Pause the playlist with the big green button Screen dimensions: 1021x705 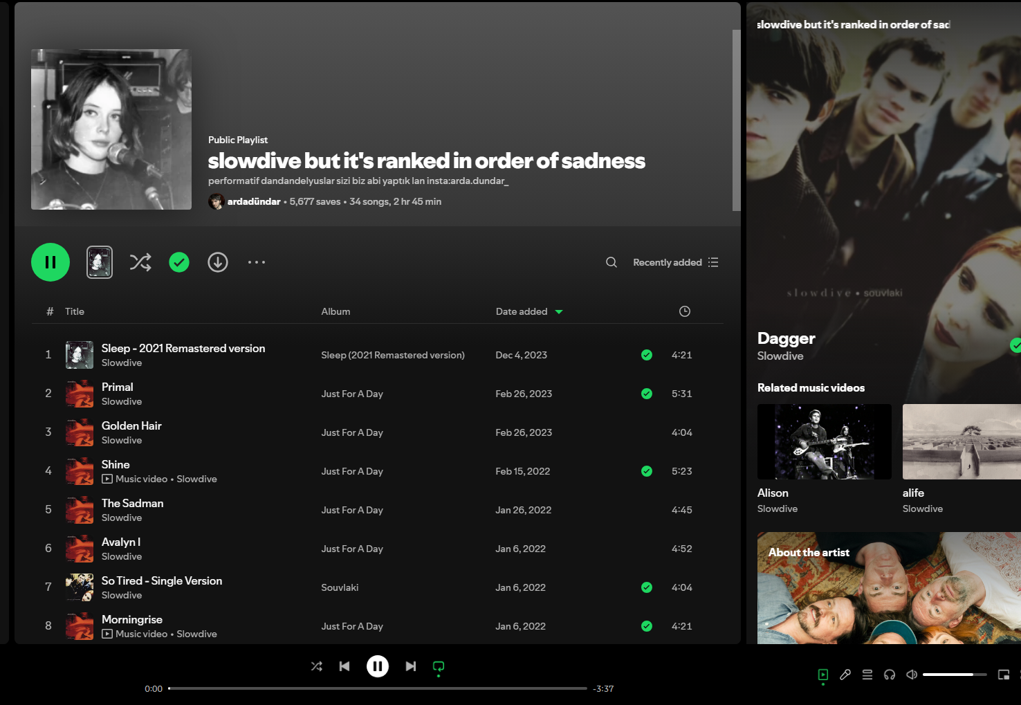coord(50,262)
